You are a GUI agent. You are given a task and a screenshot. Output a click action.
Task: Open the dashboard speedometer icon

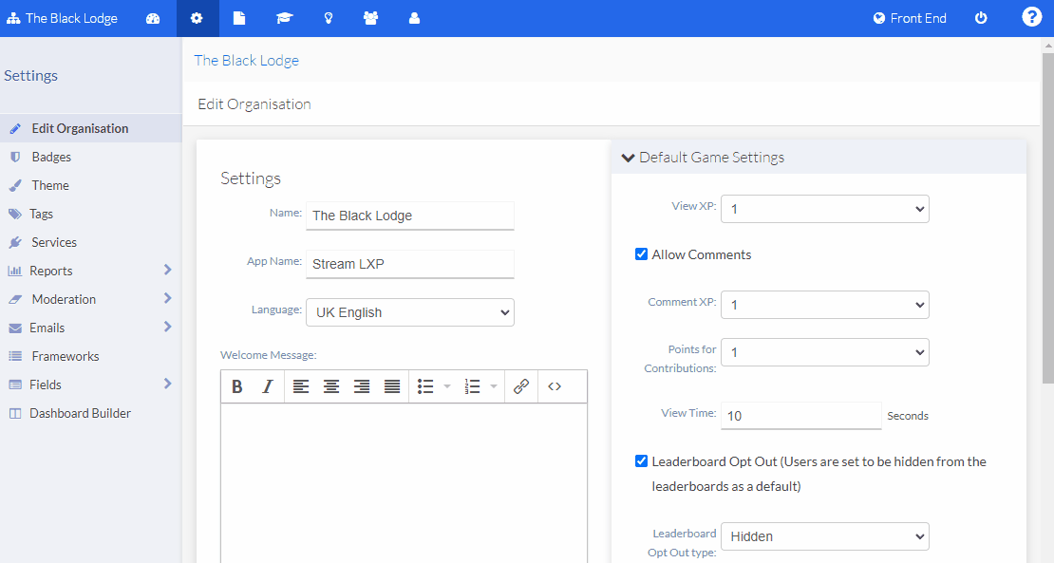coord(153,18)
